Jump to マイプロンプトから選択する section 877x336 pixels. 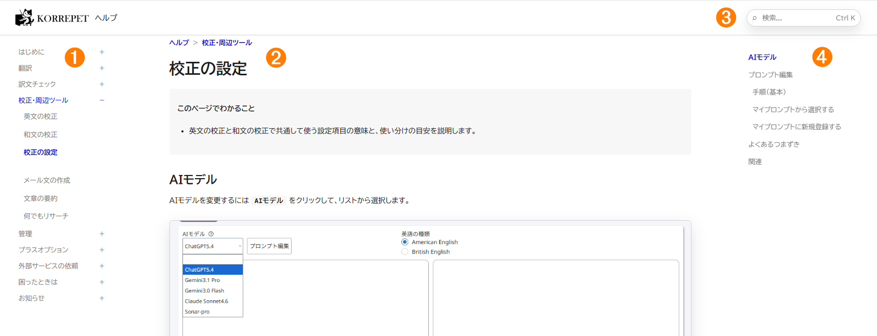tap(793, 110)
